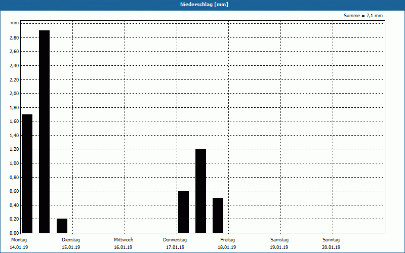
Task: Click the tallest black bar on Montag
Action: click(44, 132)
